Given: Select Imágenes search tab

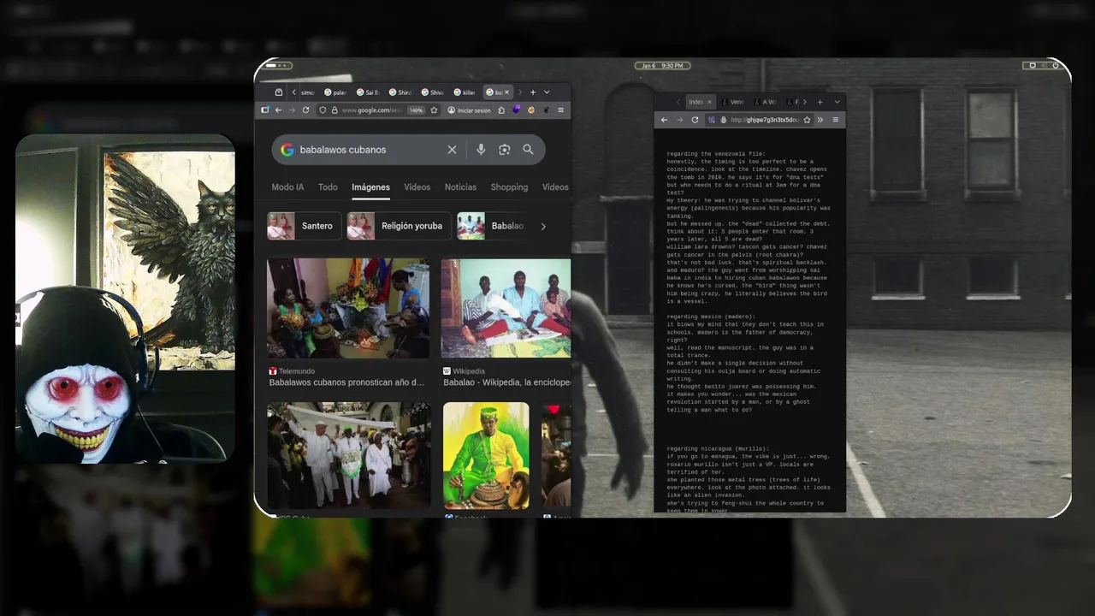Looking at the screenshot, I should coord(370,187).
